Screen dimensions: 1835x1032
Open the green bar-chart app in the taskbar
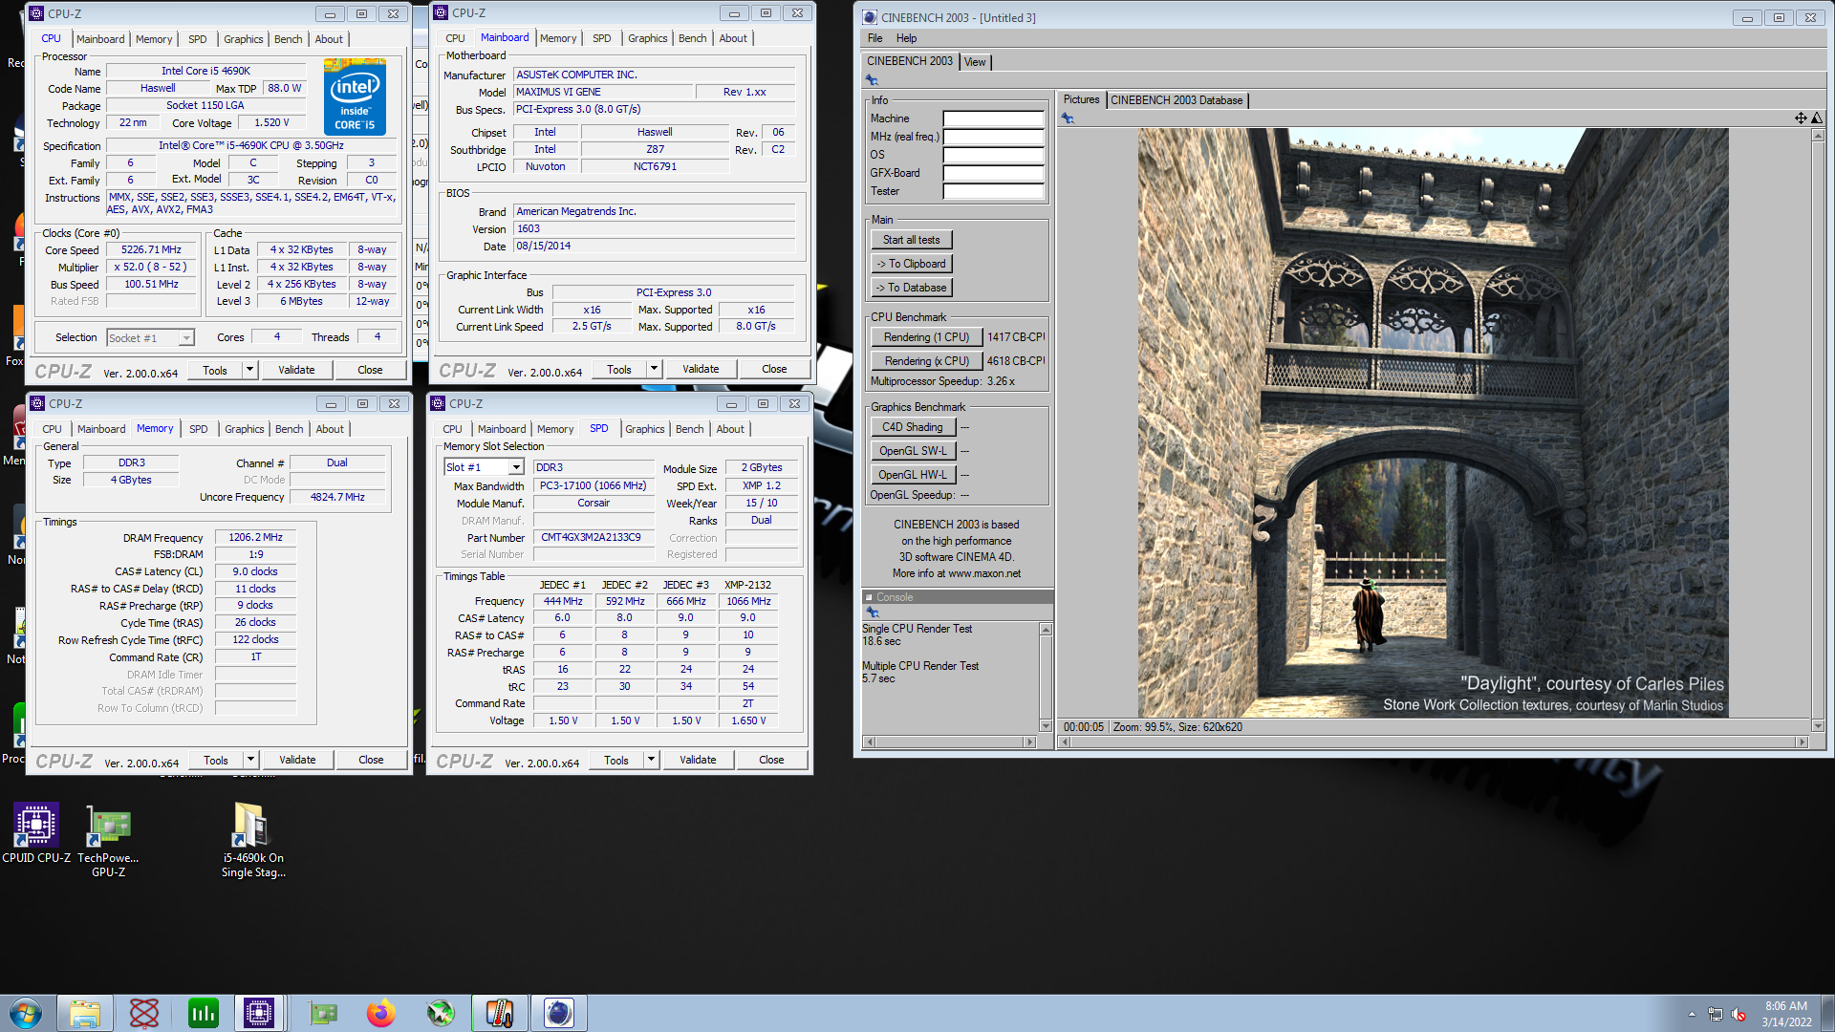tap(204, 1013)
